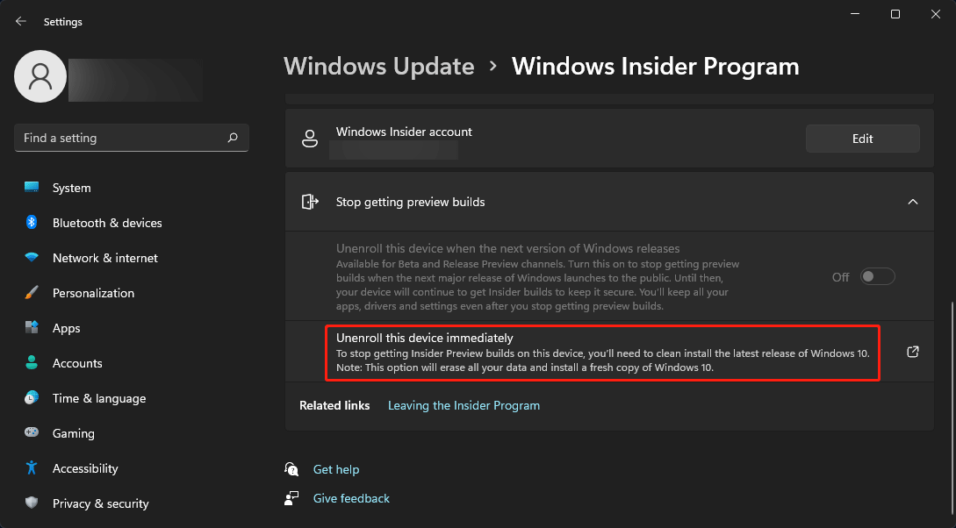Click the Network wifi icon
The height and width of the screenshot is (528, 956).
(32, 257)
